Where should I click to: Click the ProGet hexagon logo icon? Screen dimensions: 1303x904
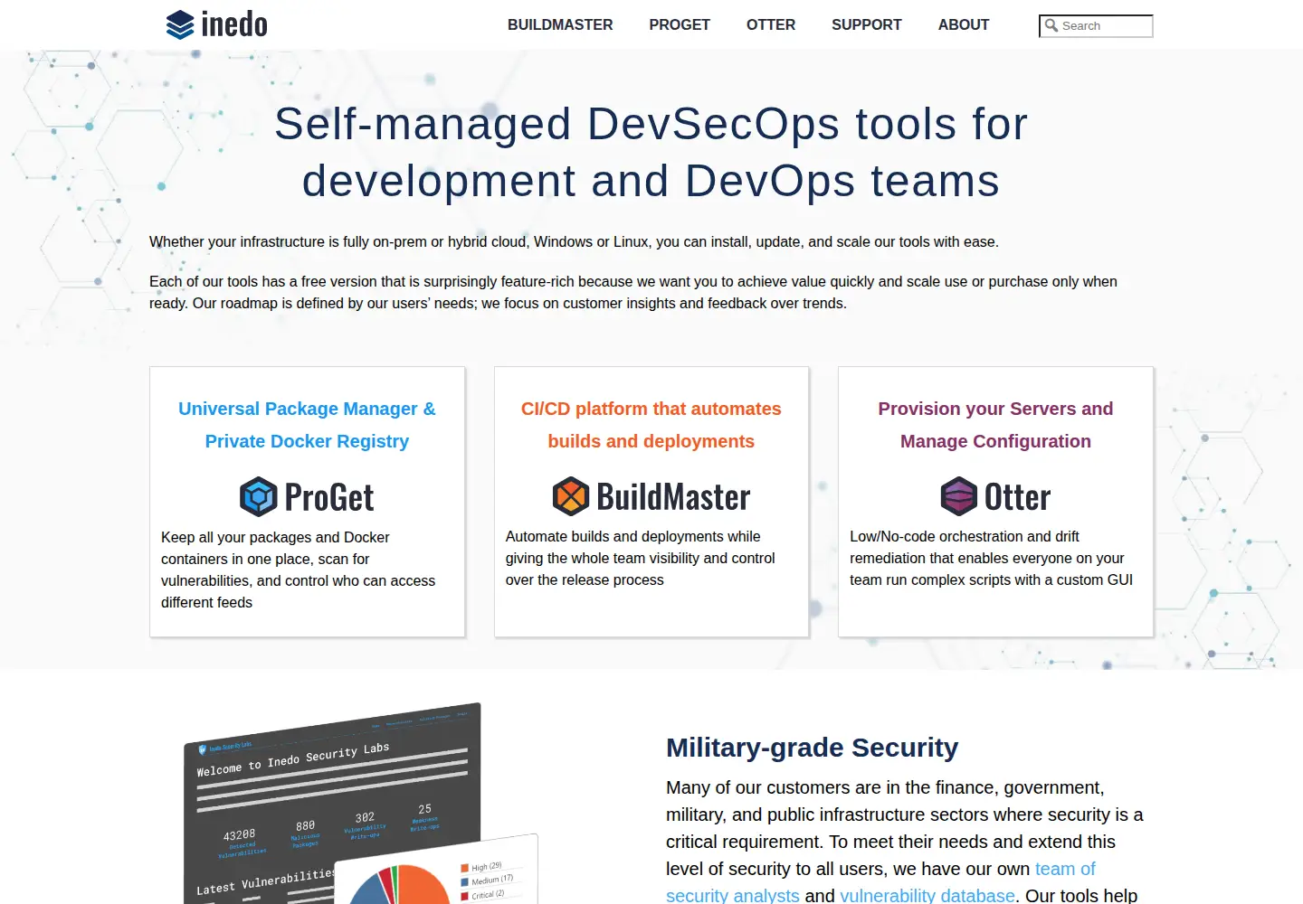(258, 496)
